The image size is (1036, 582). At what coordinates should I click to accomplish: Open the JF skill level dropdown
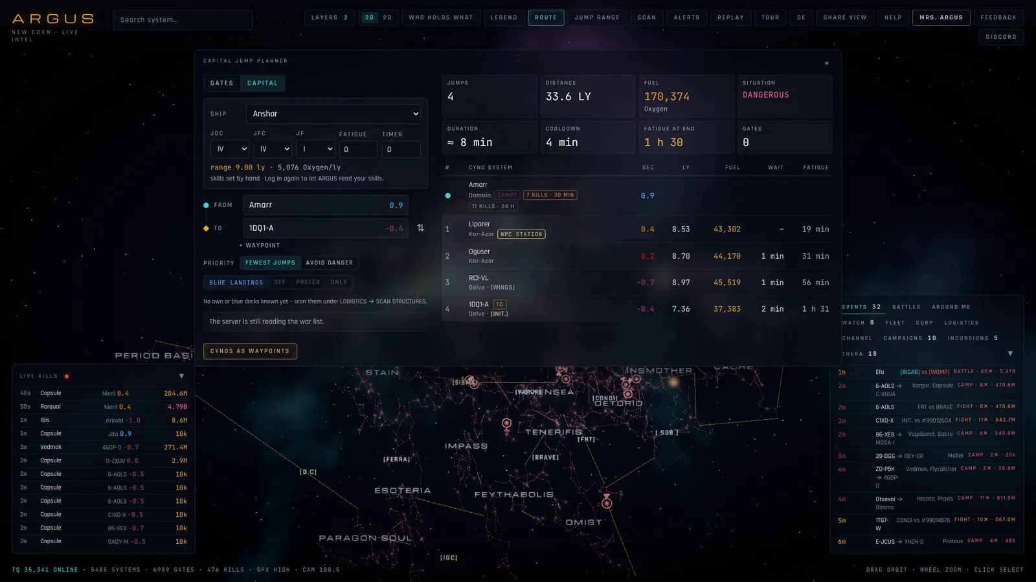[x=315, y=149]
